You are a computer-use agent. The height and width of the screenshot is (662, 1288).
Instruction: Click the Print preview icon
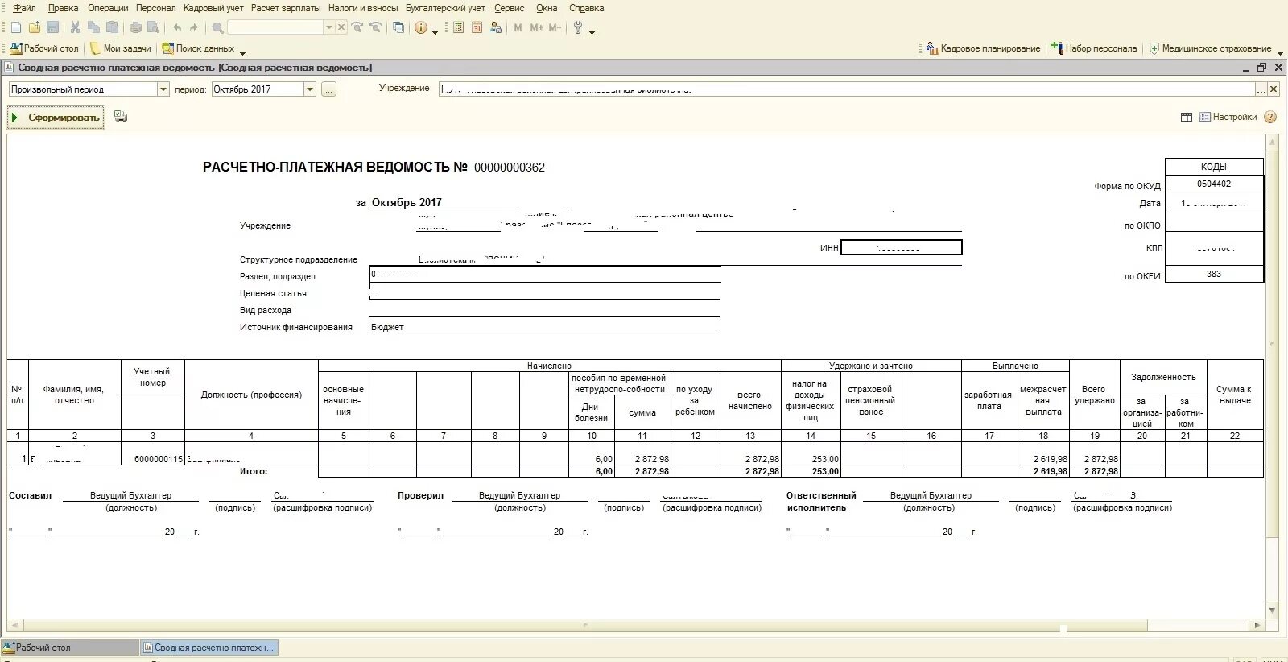153,27
